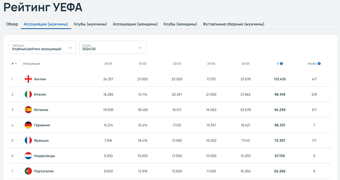Click the Italy flag icon

[x=28, y=95]
